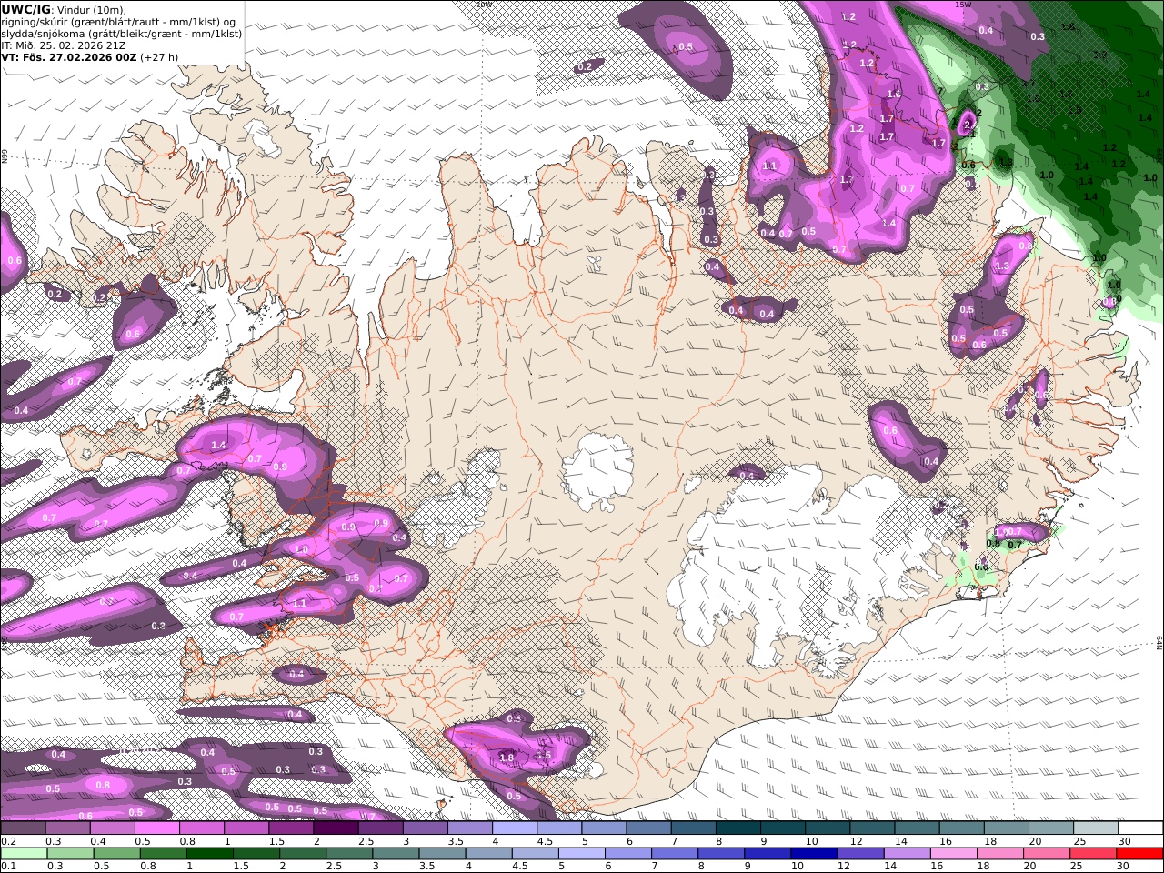Click the snow scale swatch between 4 and 4.5

pyautogui.click(x=515, y=828)
